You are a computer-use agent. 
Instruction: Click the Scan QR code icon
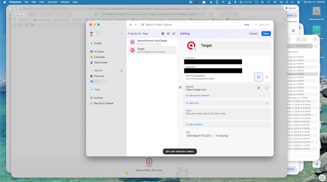[x=259, y=77]
